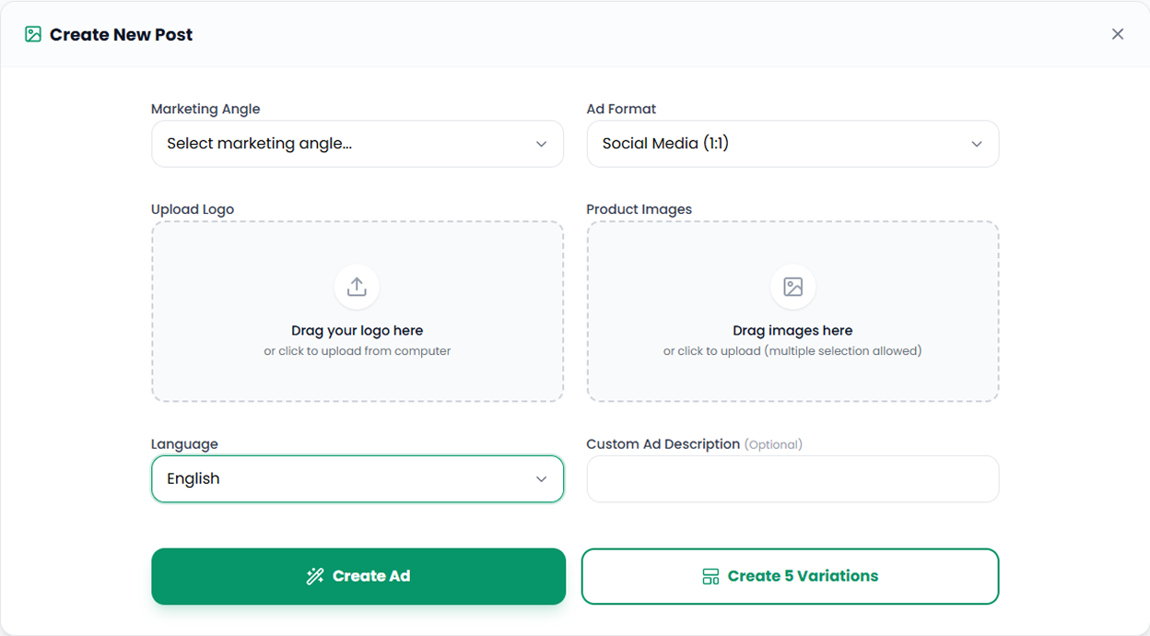Click the magic wand icon on Create Ad
The image size is (1150, 636).
pyautogui.click(x=316, y=575)
